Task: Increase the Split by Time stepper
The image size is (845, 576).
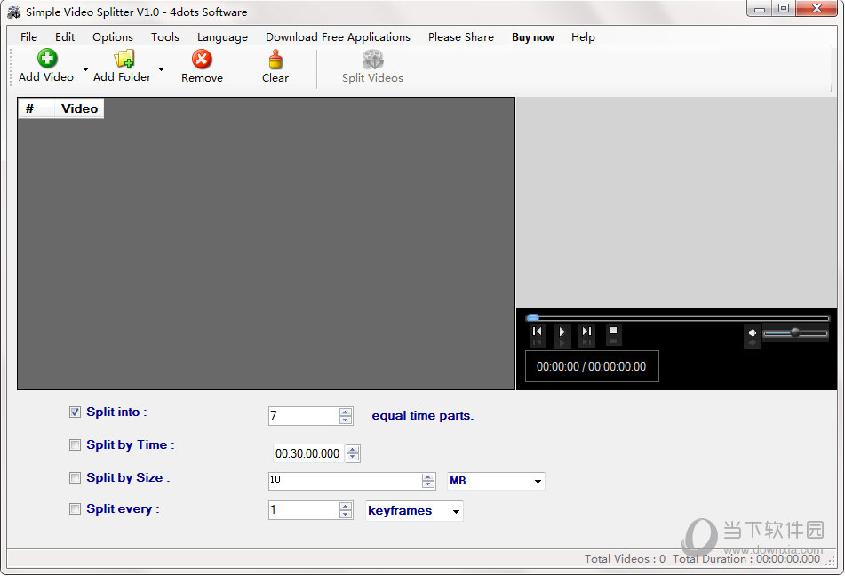Action: pyautogui.click(x=353, y=450)
